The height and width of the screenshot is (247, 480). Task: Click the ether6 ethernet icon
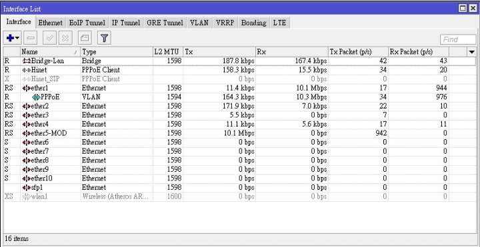point(27,142)
